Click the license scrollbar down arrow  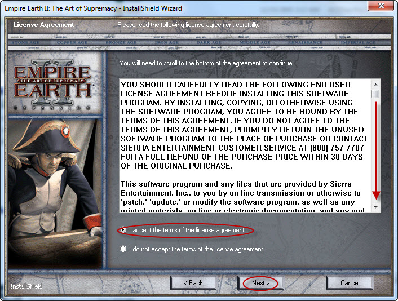click(x=375, y=207)
